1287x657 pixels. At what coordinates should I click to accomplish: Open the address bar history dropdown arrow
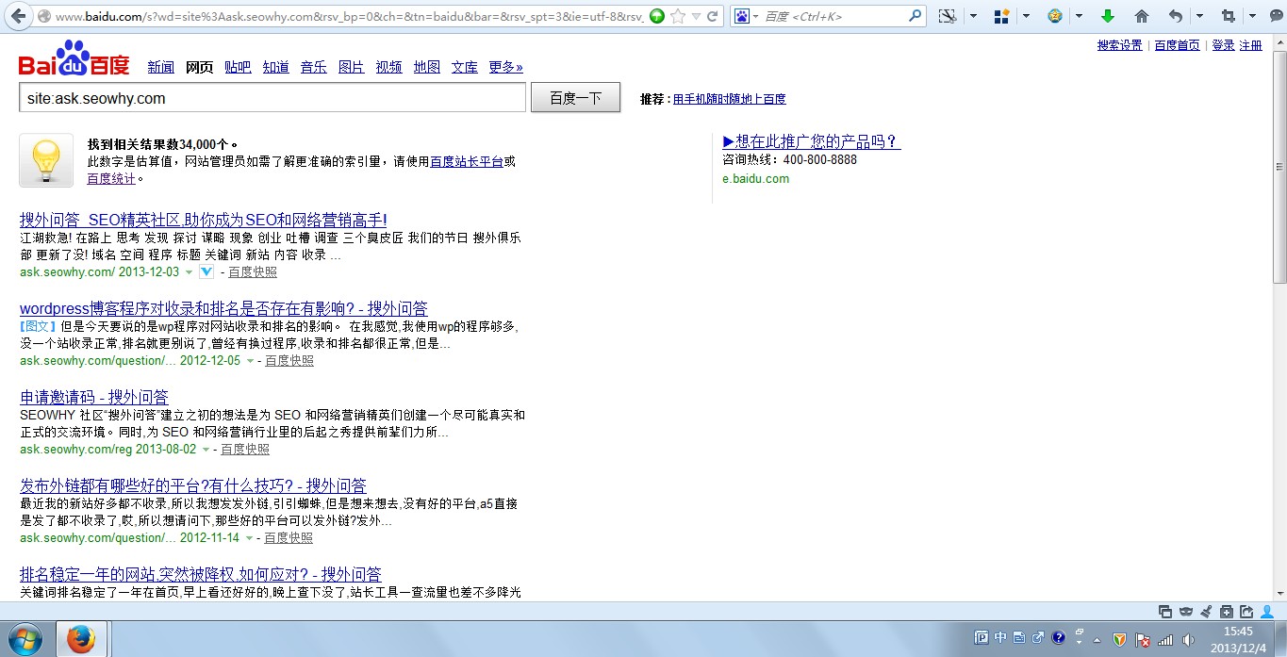pyautogui.click(x=696, y=17)
